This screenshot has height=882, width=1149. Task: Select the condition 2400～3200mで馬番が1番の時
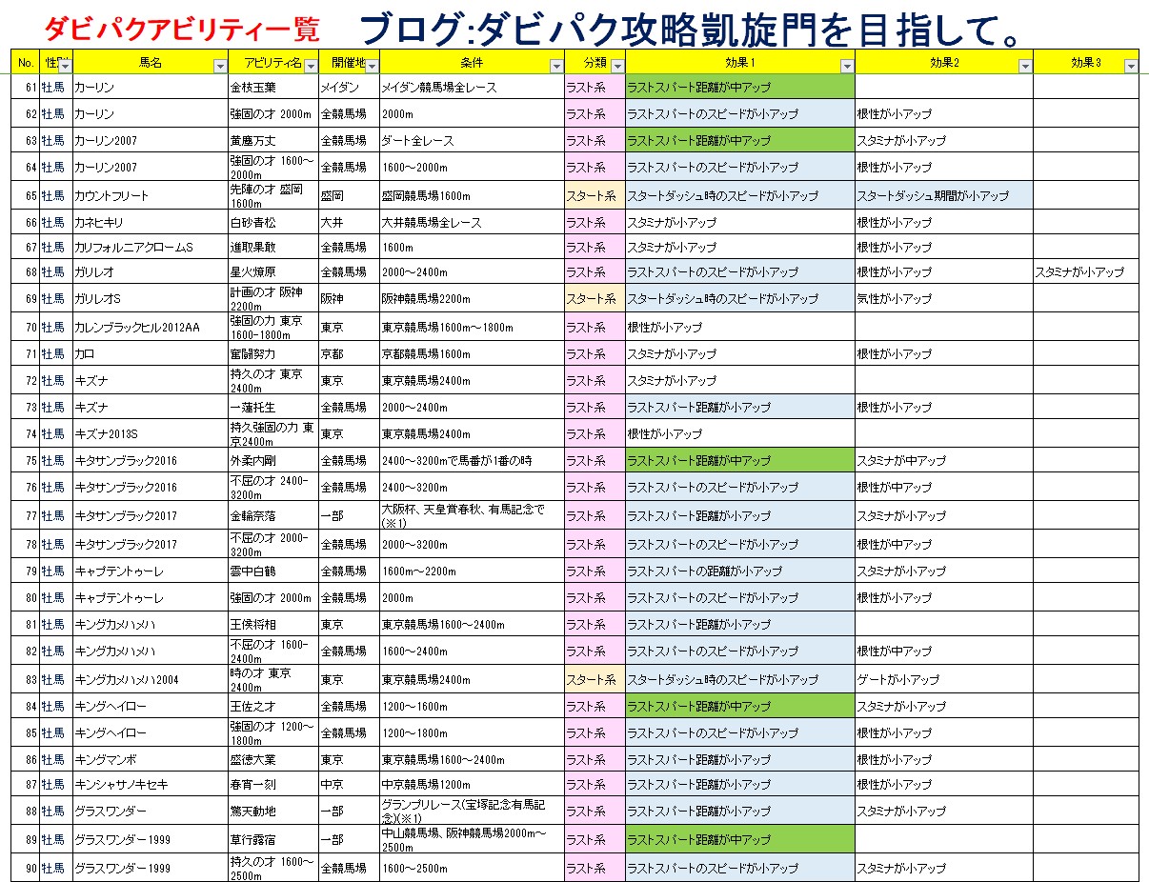472,461
